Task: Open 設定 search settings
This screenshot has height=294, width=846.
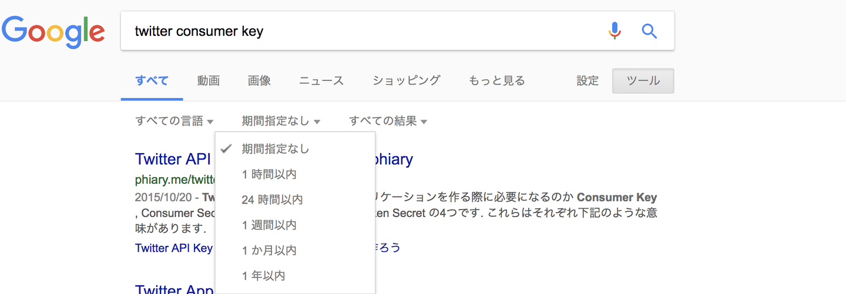Action: pos(587,81)
